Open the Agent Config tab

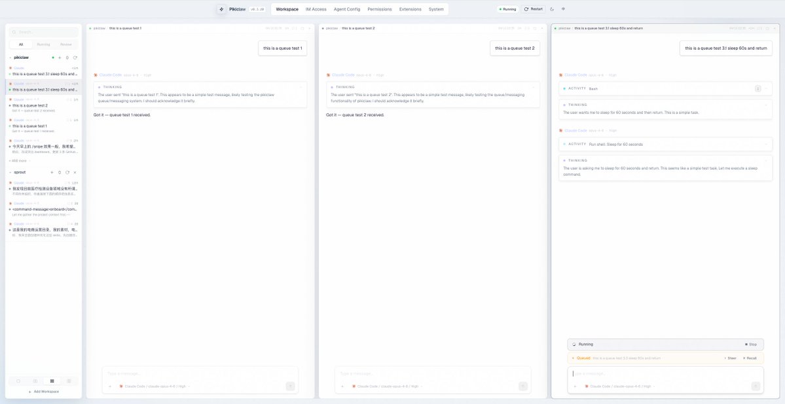pos(347,9)
